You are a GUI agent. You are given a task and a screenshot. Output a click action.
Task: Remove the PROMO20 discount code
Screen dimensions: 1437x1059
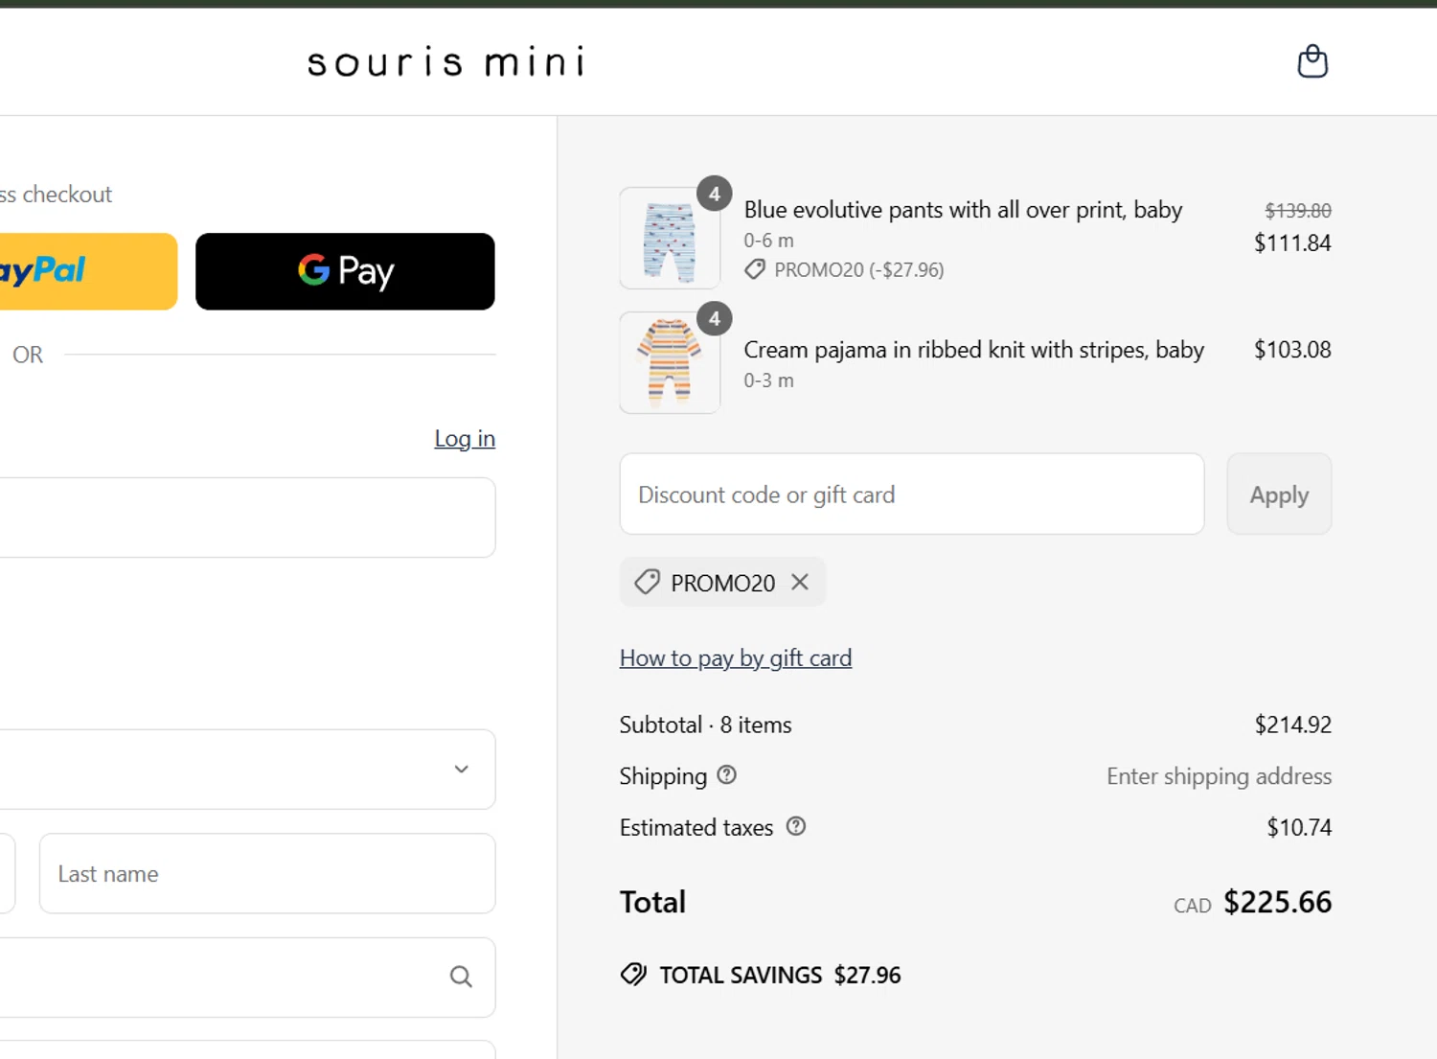pyautogui.click(x=800, y=582)
